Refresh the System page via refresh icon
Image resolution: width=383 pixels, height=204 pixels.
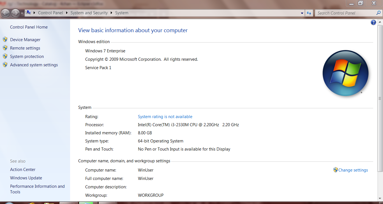(309, 13)
